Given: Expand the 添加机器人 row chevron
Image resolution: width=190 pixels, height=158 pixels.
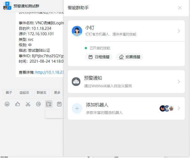Looking at the screenshot, I should point(179,108).
